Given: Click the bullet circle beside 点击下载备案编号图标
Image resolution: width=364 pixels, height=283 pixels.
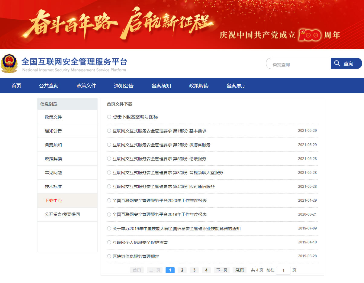Looking at the screenshot, I should click(109, 117).
